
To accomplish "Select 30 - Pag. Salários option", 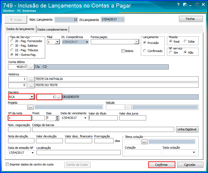I will point(12,46).
